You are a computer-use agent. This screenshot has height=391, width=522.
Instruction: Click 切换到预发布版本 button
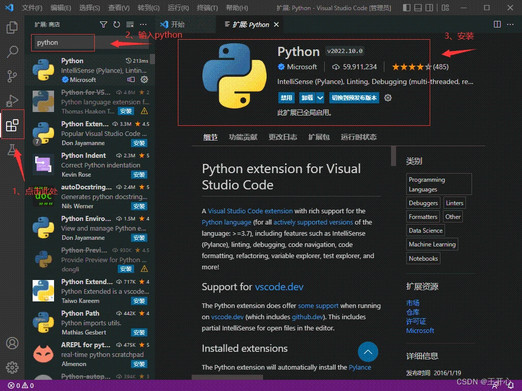pyautogui.click(x=354, y=98)
